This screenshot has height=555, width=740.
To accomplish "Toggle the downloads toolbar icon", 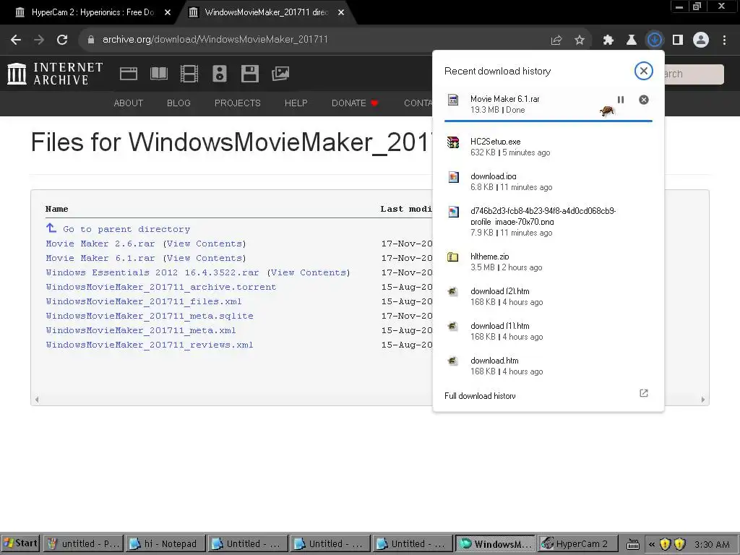I will (x=655, y=40).
